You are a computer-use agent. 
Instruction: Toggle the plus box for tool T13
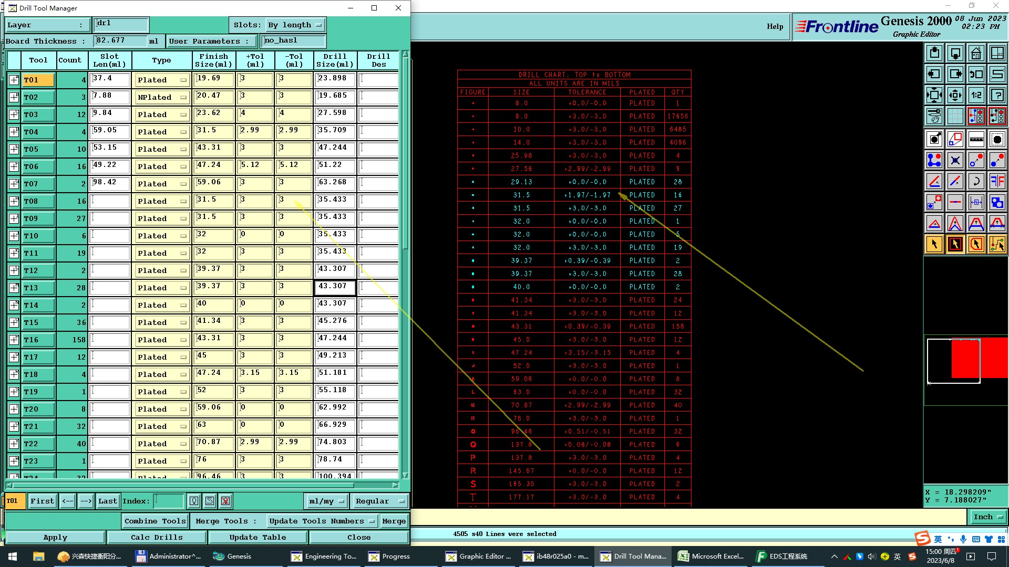tap(14, 288)
